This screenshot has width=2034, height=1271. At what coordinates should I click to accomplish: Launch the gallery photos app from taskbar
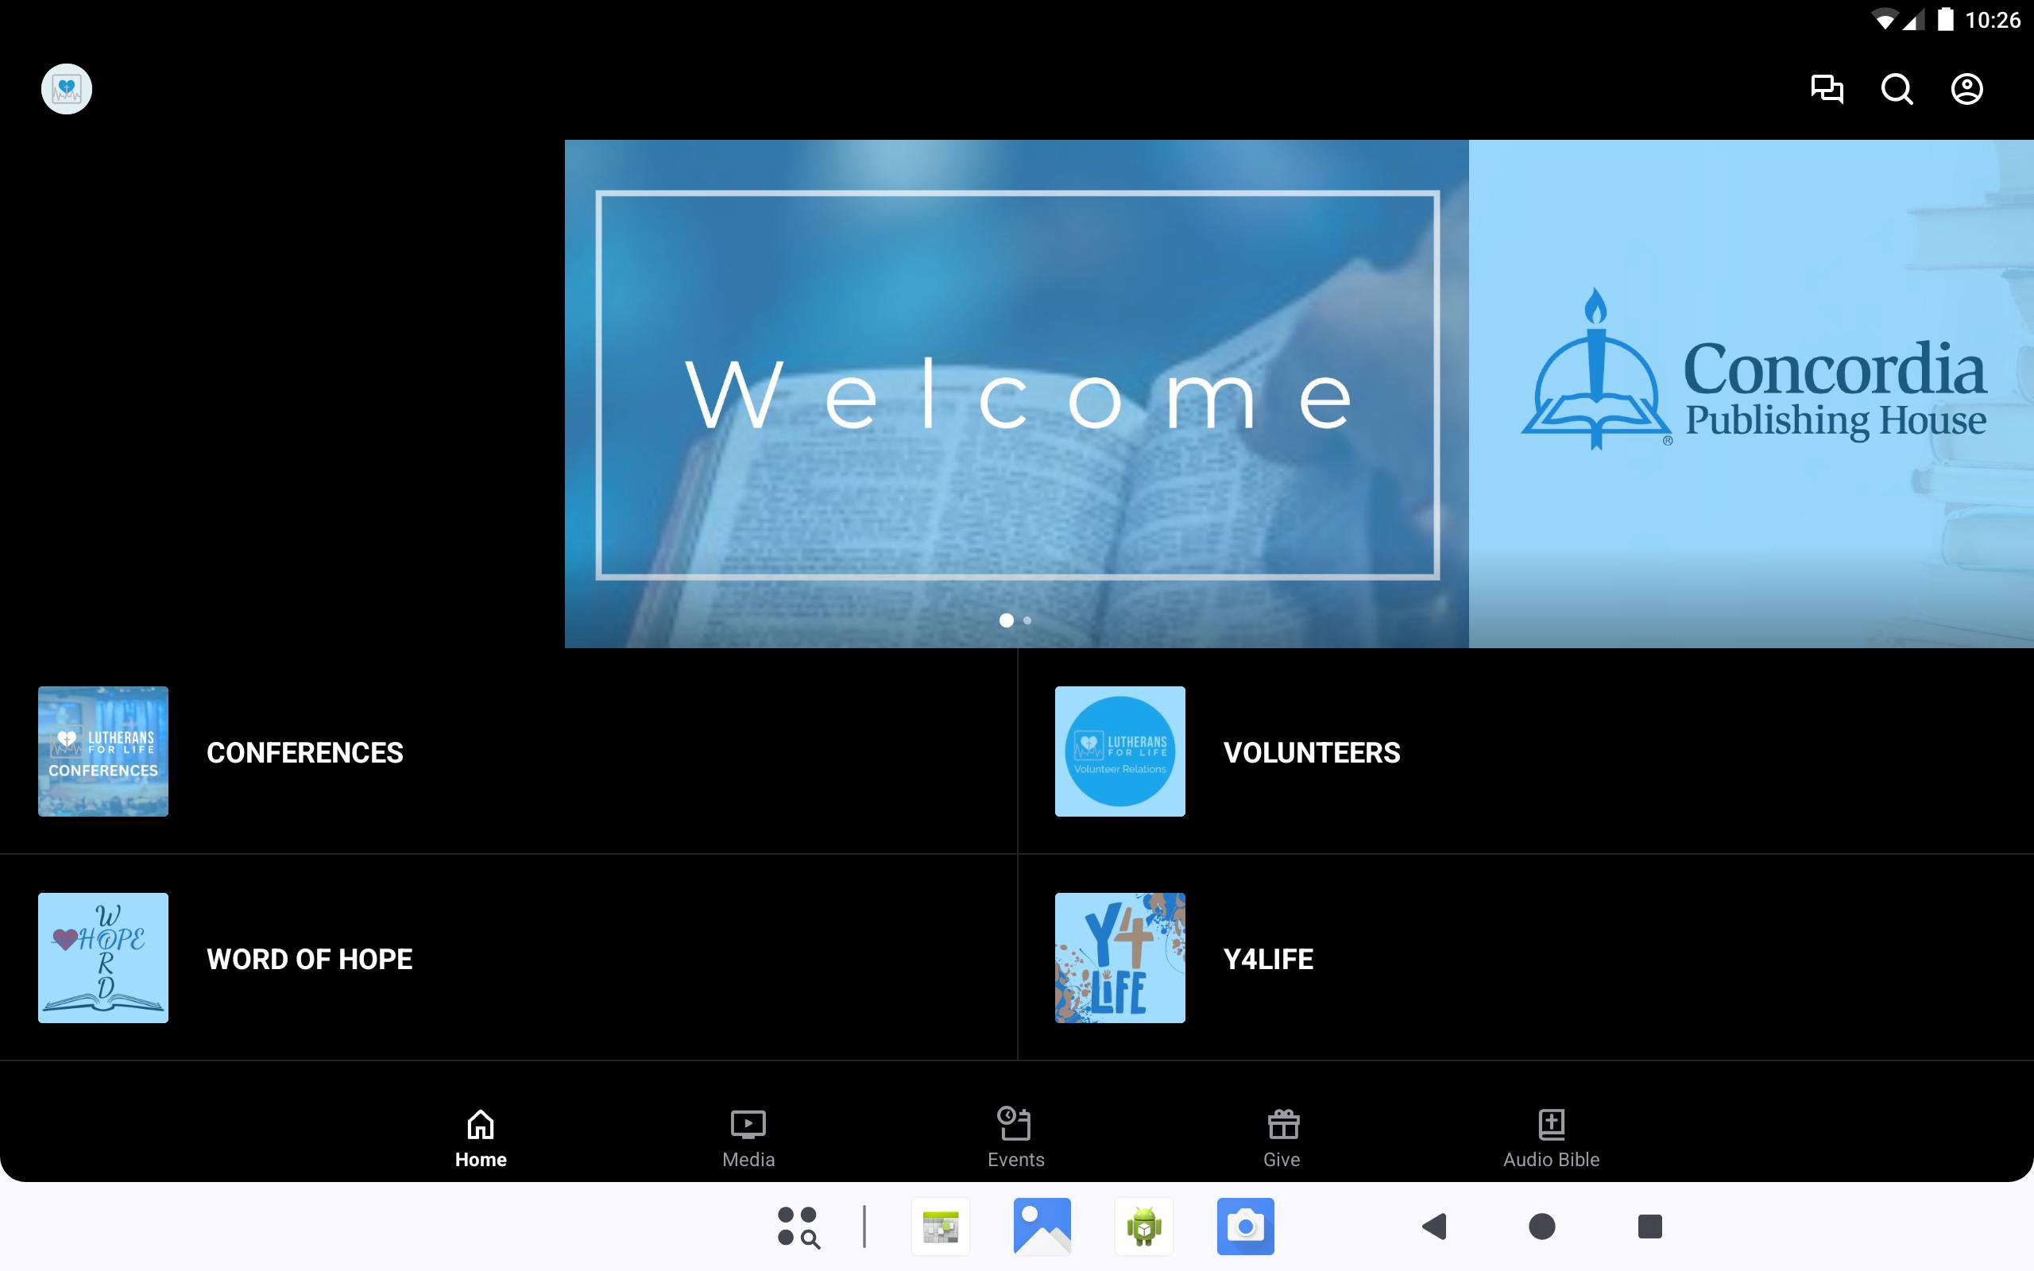(x=1042, y=1227)
